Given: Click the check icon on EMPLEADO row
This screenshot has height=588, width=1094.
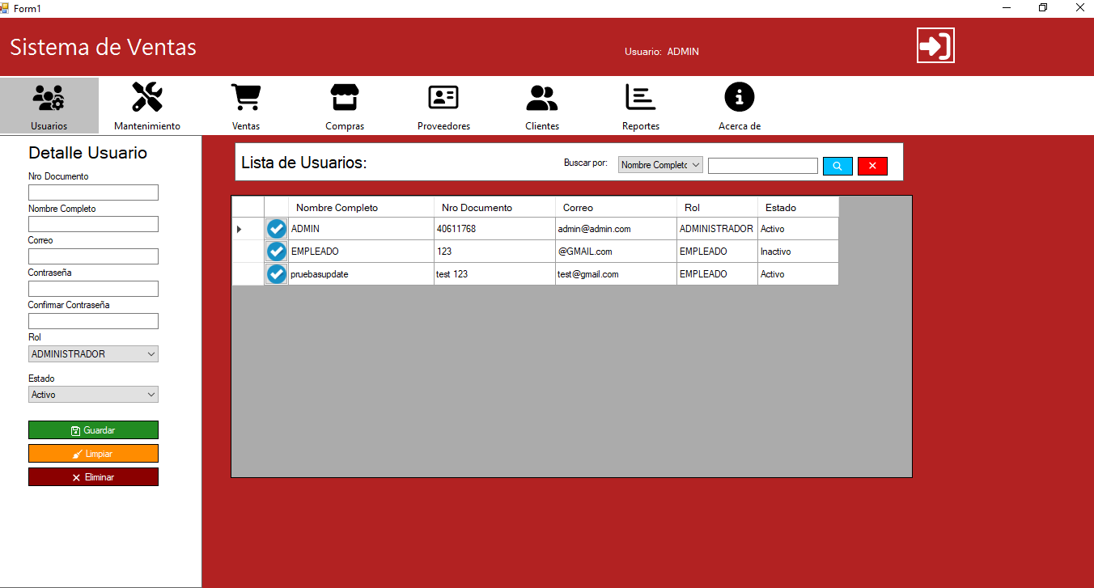Looking at the screenshot, I should pyautogui.click(x=276, y=252).
